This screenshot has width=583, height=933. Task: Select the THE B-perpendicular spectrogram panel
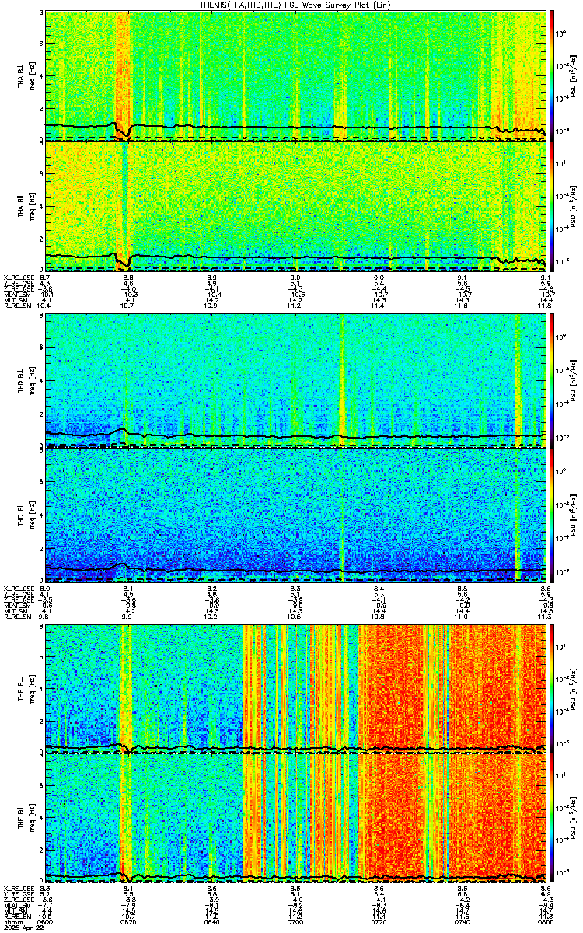pos(295,689)
